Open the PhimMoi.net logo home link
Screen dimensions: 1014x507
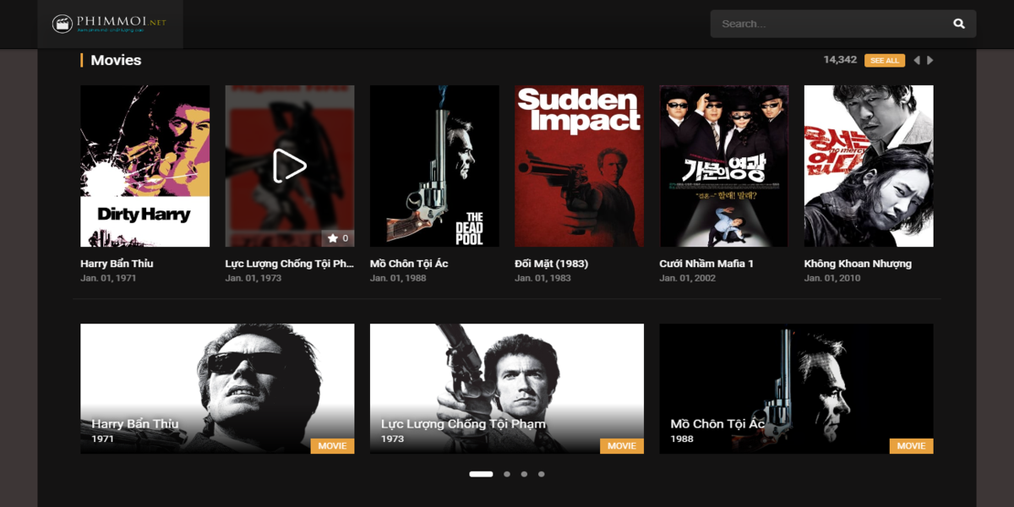(x=110, y=24)
